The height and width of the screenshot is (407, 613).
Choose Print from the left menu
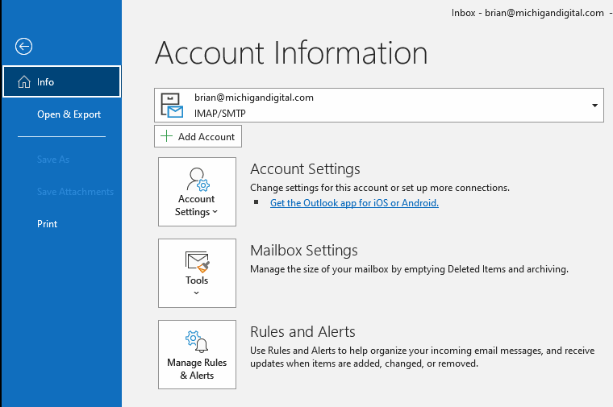tap(47, 224)
